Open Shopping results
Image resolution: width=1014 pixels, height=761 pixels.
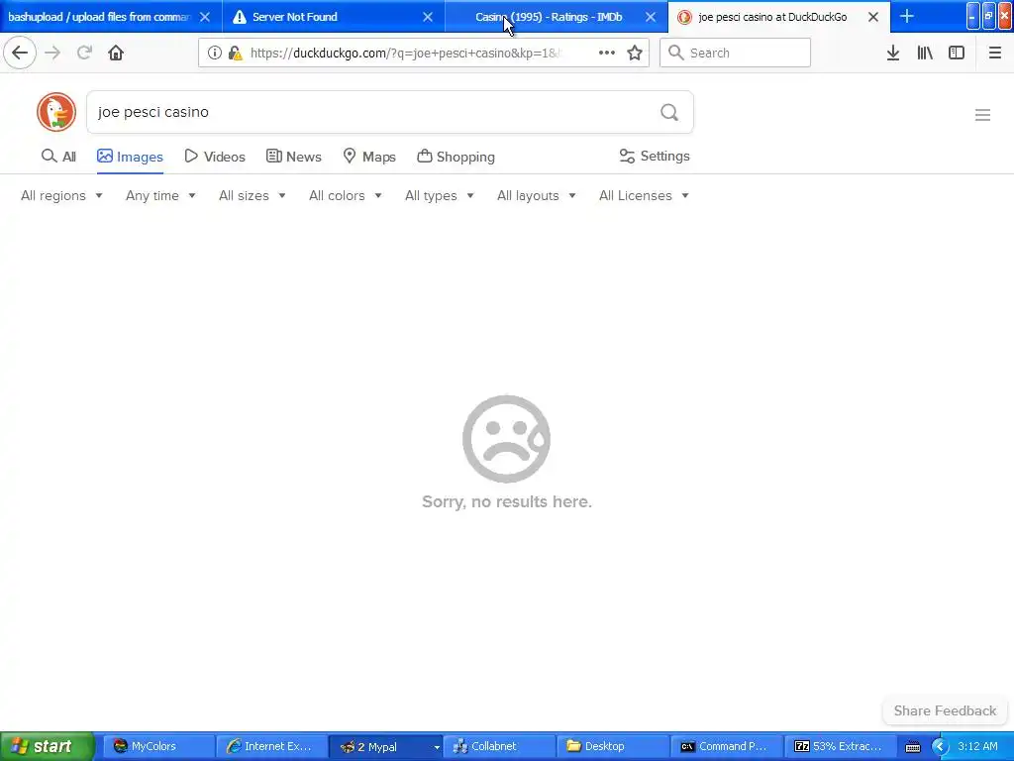coord(456,157)
